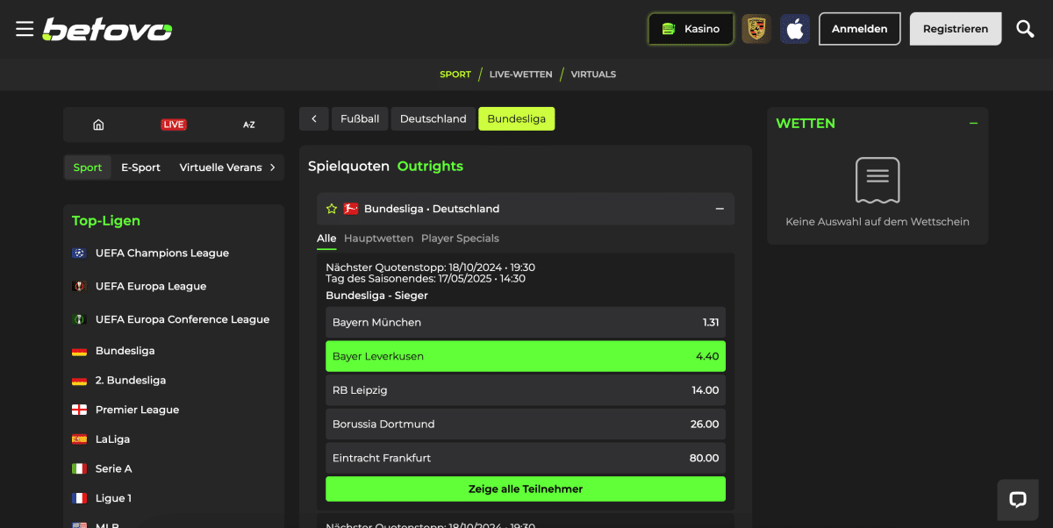Select the Bundesliga breadcrumb
The width and height of the screenshot is (1053, 528).
click(517, 118)
